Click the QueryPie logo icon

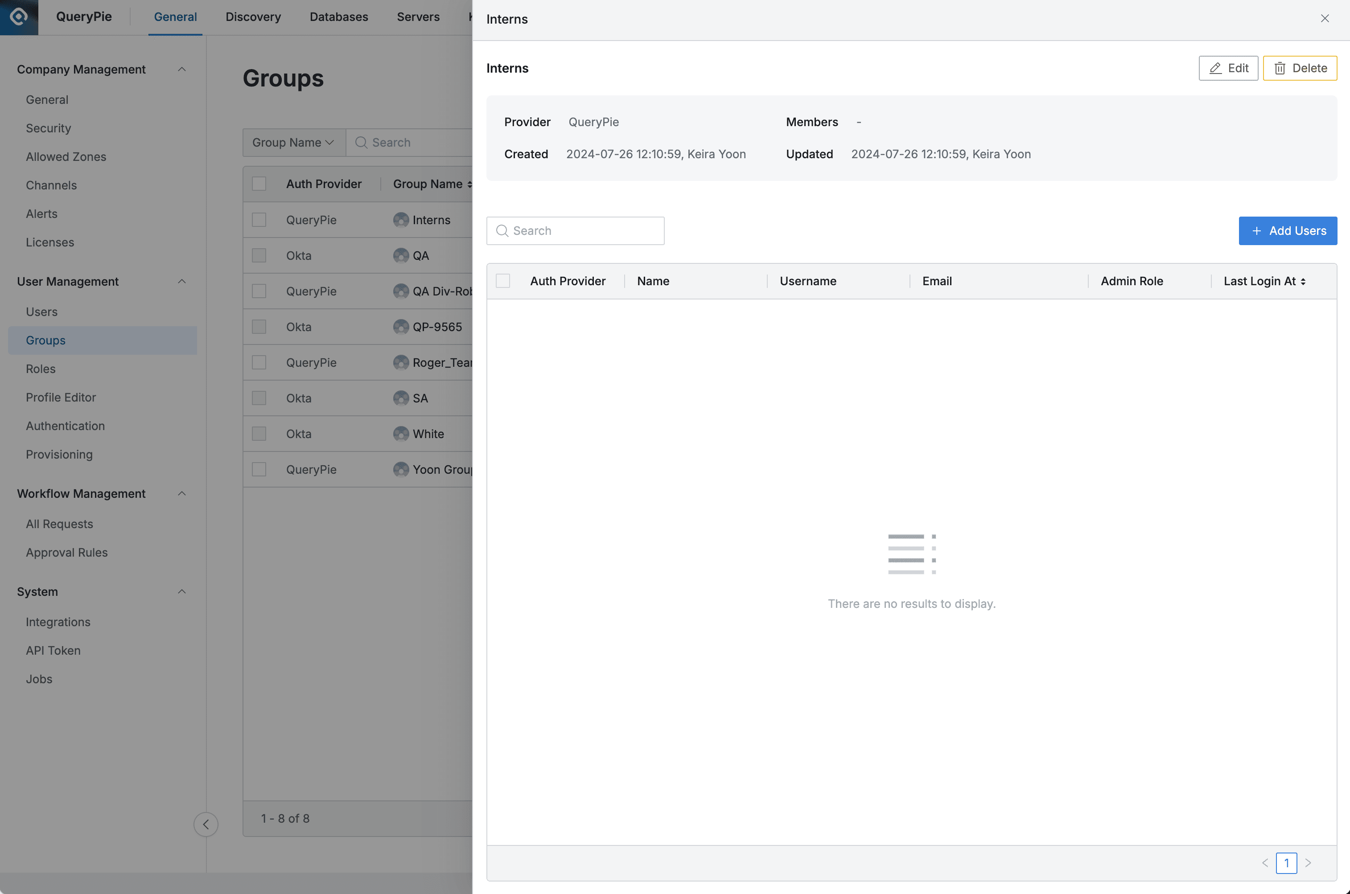[18, 17]
